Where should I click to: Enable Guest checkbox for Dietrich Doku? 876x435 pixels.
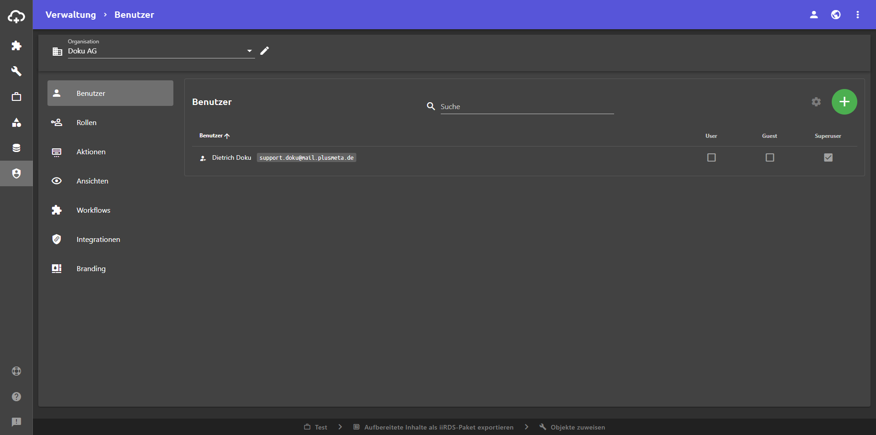770,157
